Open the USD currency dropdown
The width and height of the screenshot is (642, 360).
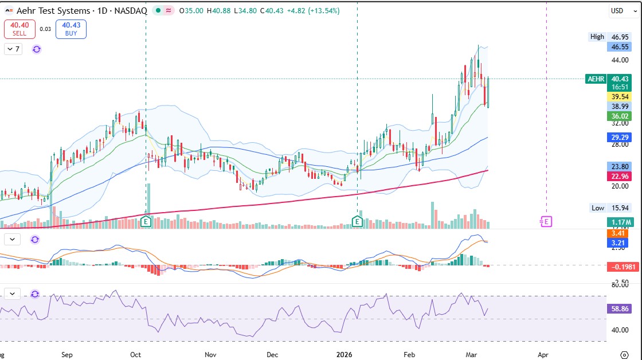tap(624, 11)
